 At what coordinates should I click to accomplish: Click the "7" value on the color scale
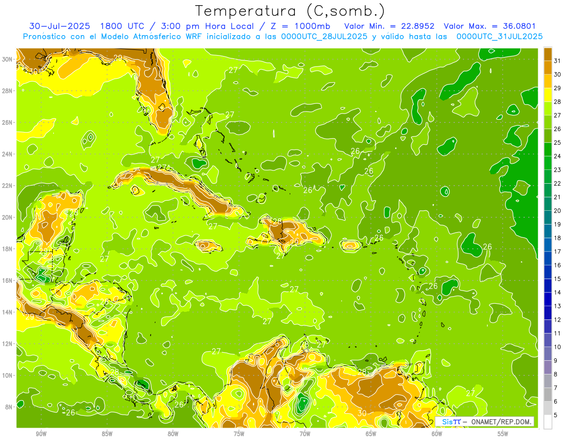coord(555,388)
